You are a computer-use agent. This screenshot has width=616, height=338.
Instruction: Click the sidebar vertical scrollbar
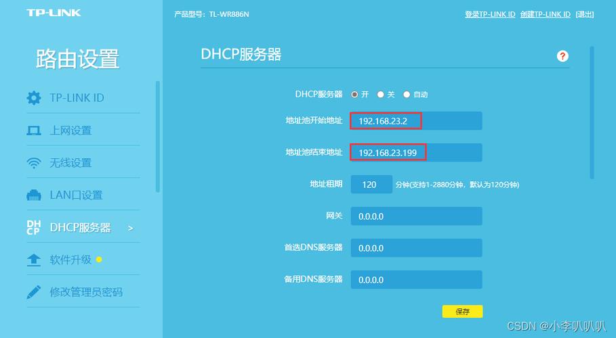coord(157,137)
